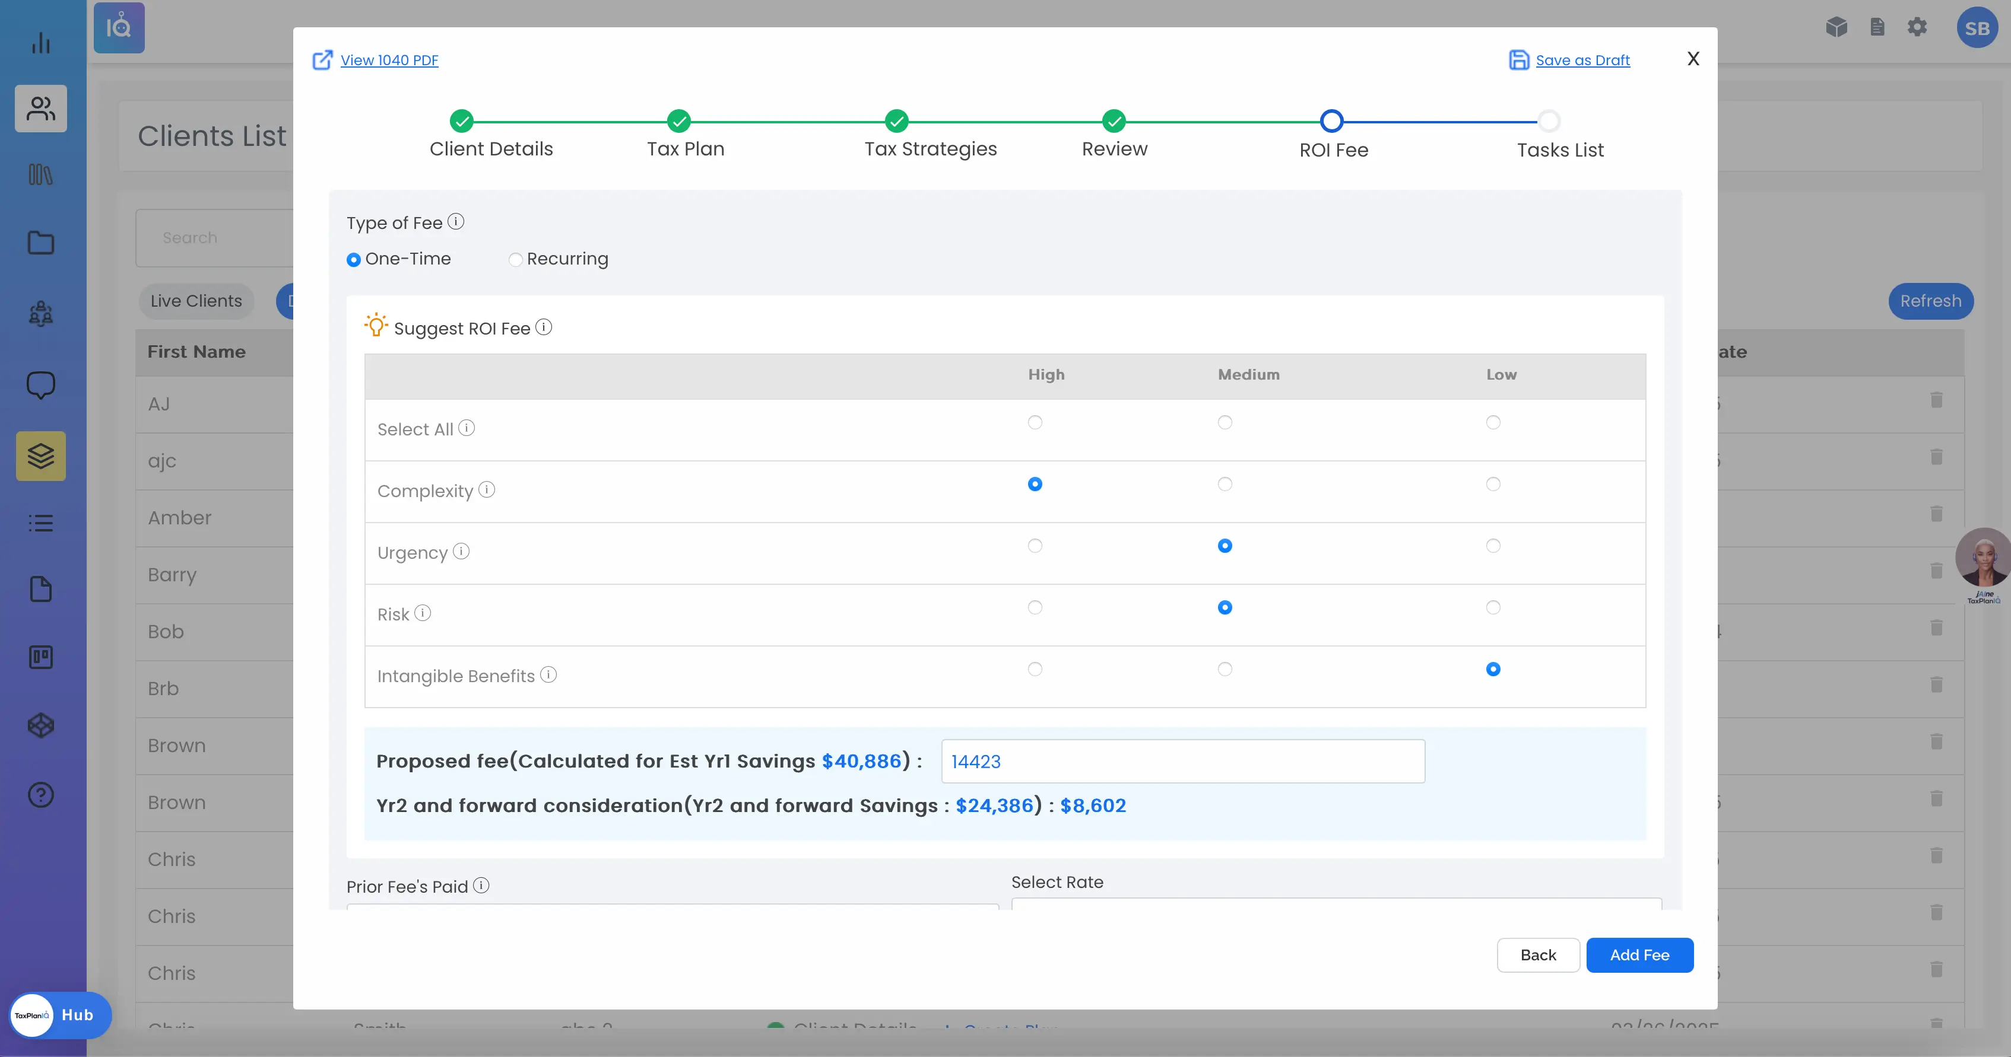
Task: Open the Jaine assistant avatar widget
Action: pos(1983,558)
